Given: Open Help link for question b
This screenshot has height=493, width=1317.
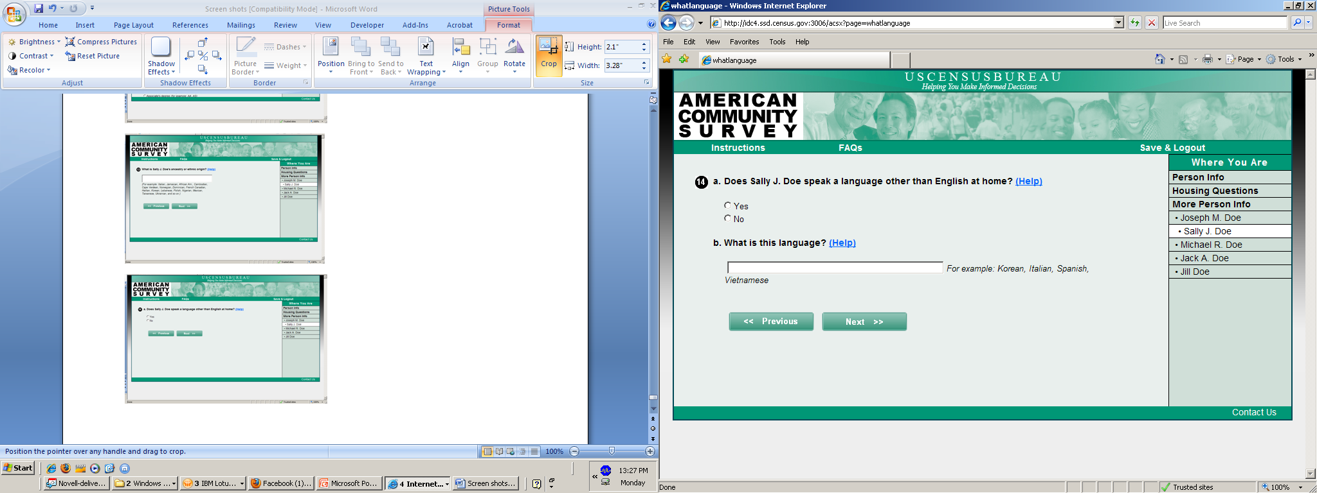Looking at the screenshot, I should (x=842, y=243).
